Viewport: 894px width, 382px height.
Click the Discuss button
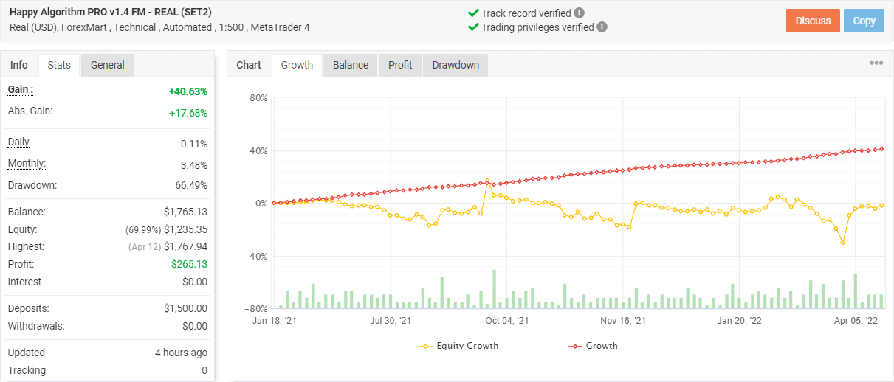813,21
